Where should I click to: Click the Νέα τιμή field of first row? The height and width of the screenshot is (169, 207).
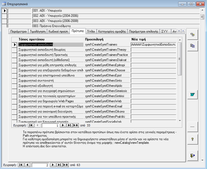[x=153, y=44]
